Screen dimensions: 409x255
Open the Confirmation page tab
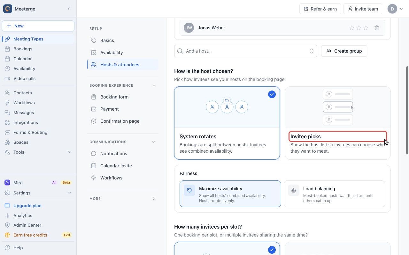(x=123, y=121)
